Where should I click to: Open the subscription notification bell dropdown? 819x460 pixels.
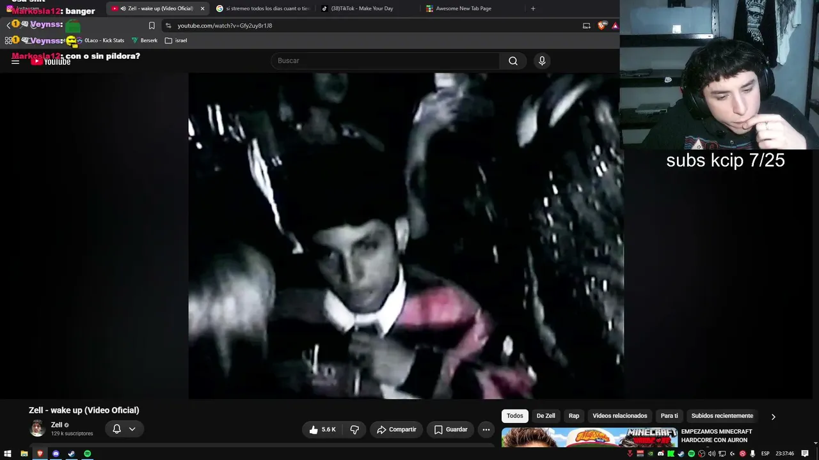(x=124, y=429)
